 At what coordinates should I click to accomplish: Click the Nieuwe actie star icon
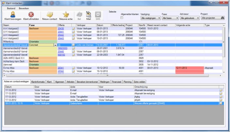pyautogui.click(x=66, y=14)
